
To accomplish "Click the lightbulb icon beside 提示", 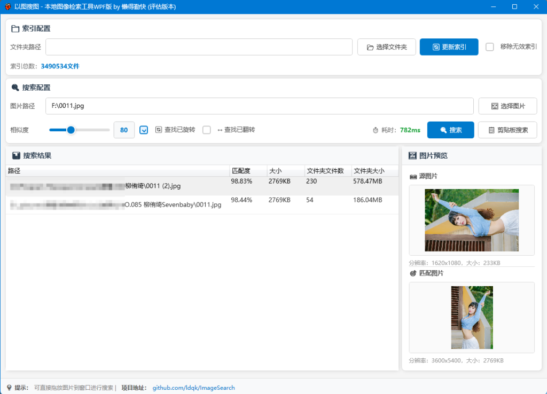I will pos(9,388).
